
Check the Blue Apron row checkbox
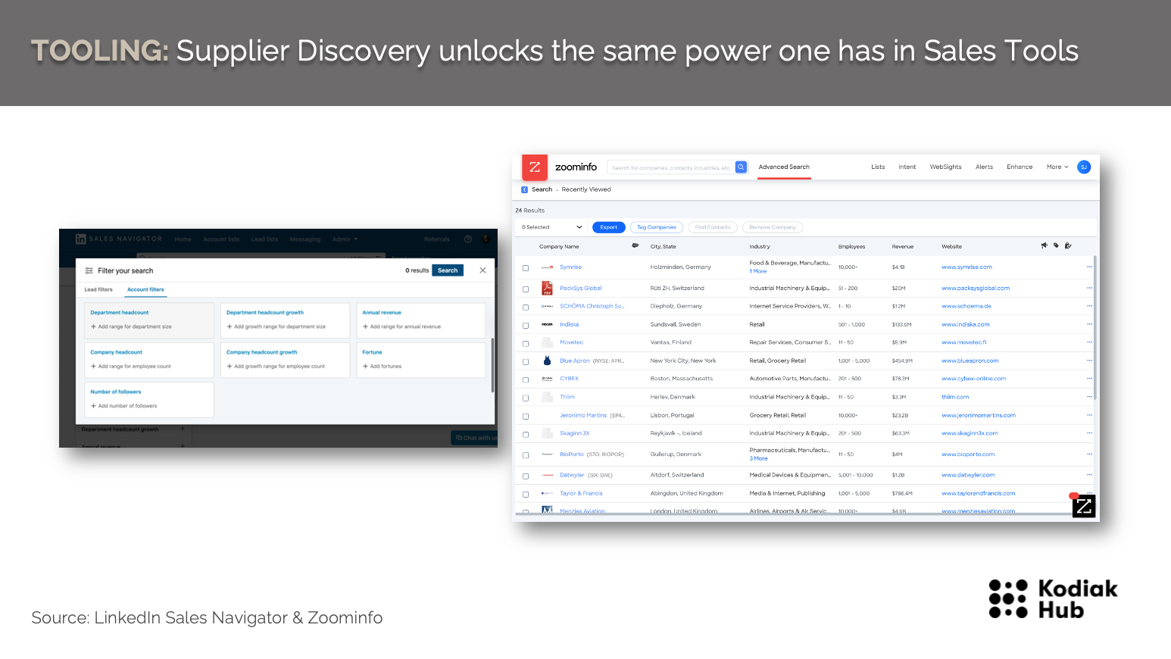tap(526, 362)
